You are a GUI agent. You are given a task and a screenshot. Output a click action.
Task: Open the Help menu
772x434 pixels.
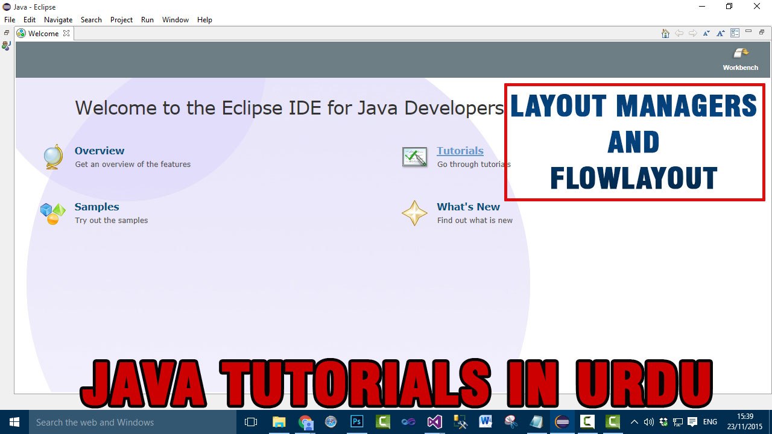tap(205, 20)
